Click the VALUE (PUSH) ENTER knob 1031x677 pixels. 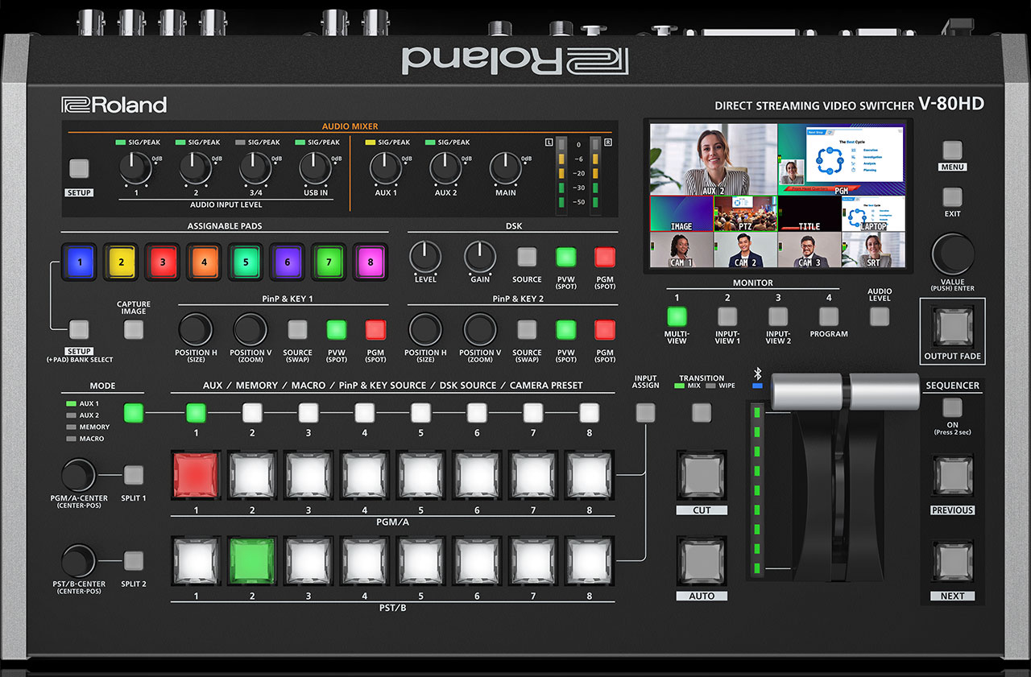click(x=953, y=254)
